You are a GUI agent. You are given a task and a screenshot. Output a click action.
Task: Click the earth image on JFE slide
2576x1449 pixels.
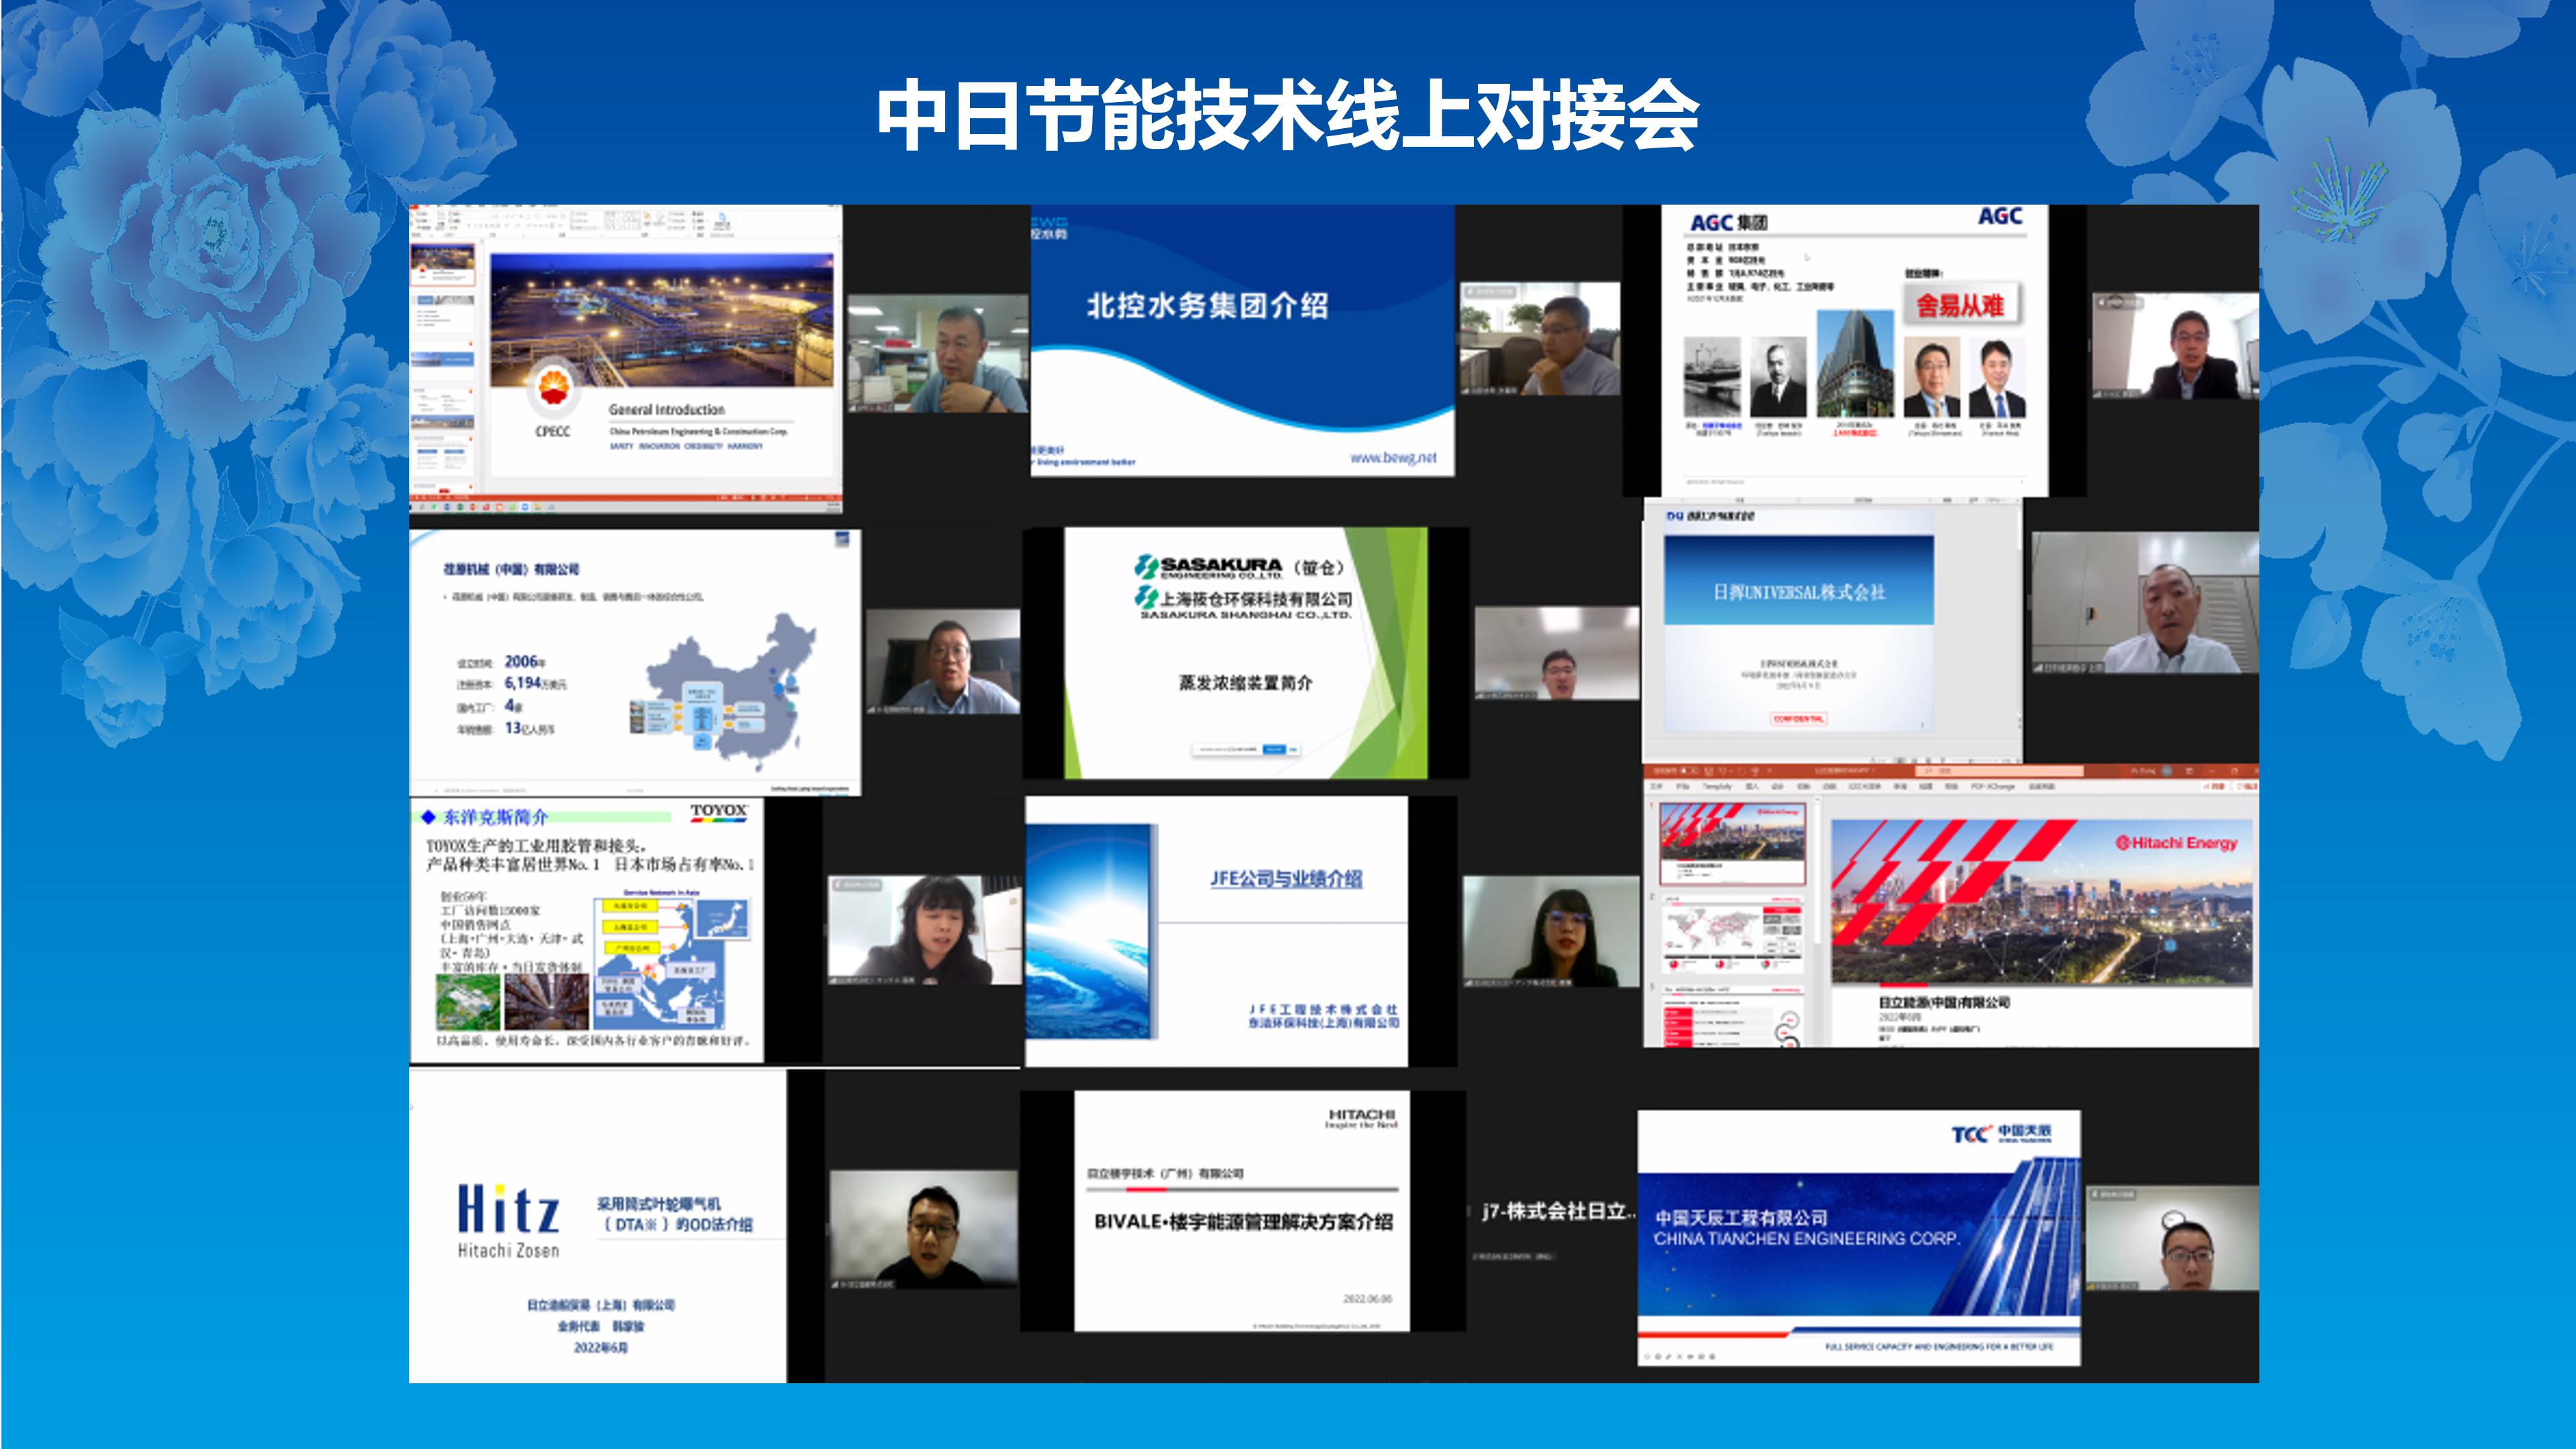(x=1089, y=931)
